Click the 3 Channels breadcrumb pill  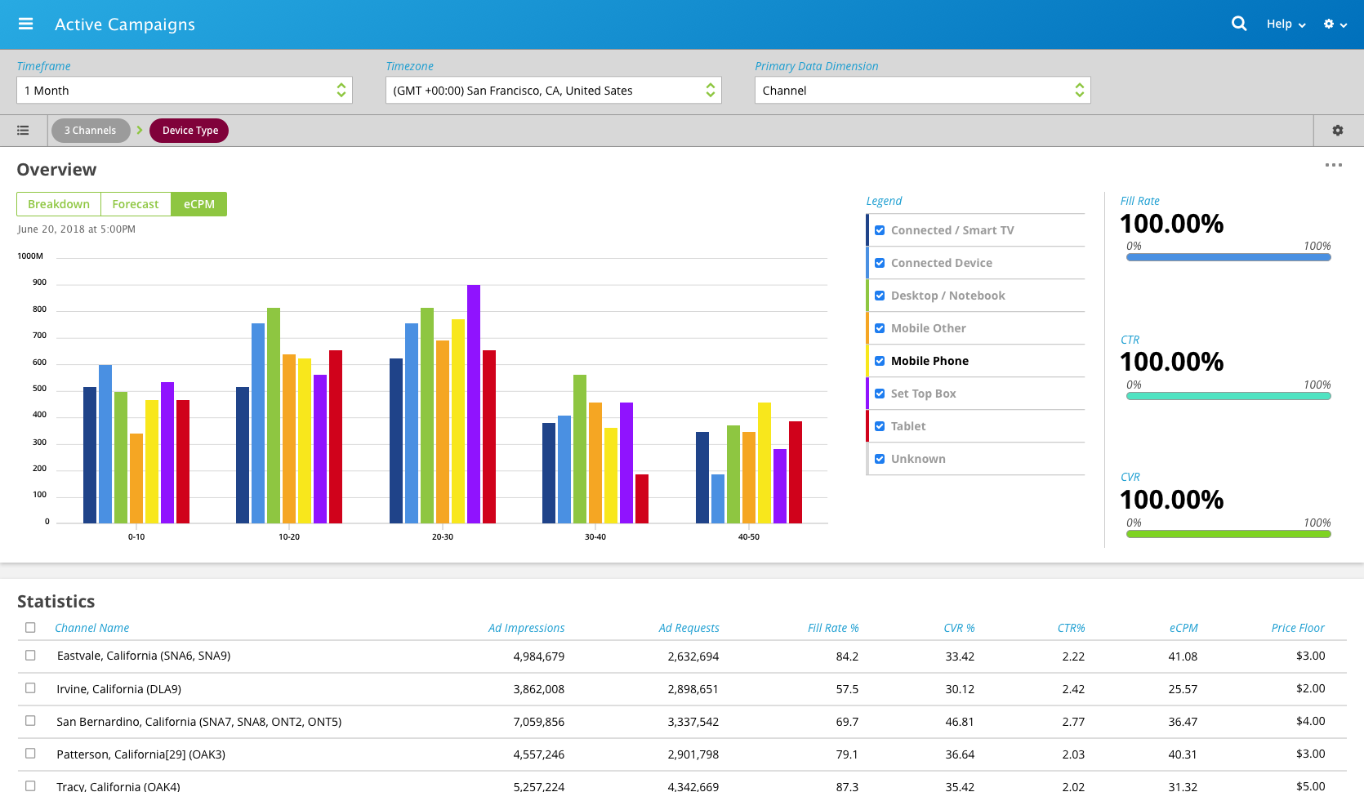91,131
